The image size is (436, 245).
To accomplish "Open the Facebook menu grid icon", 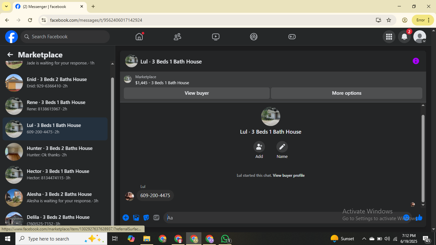I will coord(389,37).
